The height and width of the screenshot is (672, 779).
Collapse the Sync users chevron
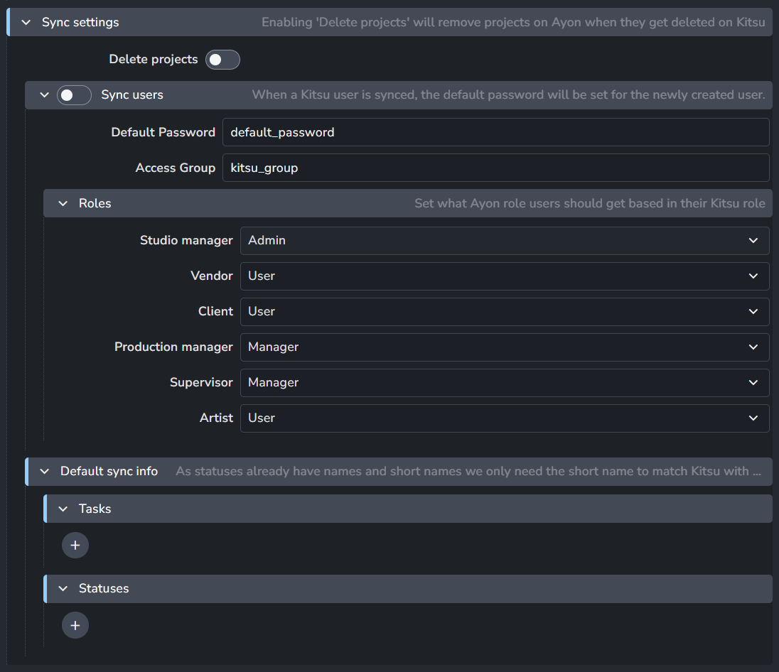click(x=44, y=95)
